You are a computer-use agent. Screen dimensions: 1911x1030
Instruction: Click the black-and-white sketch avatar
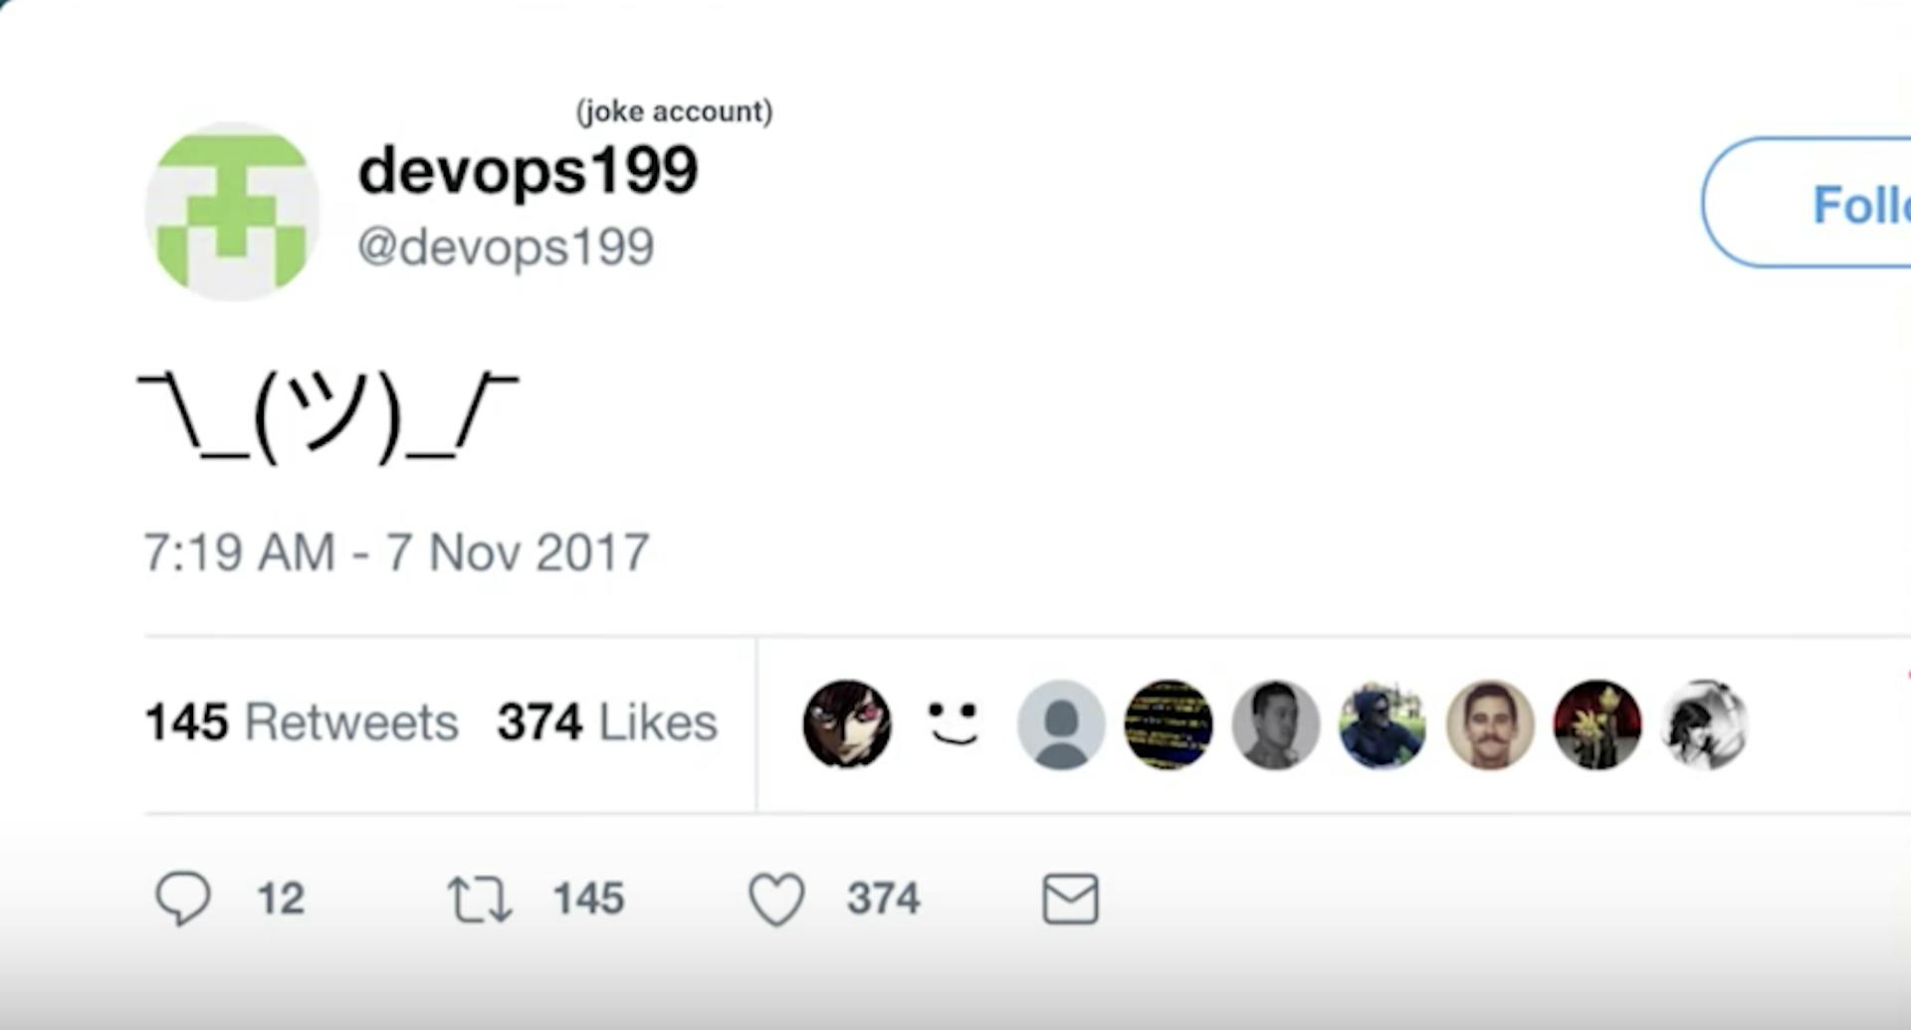point(1705,724)
